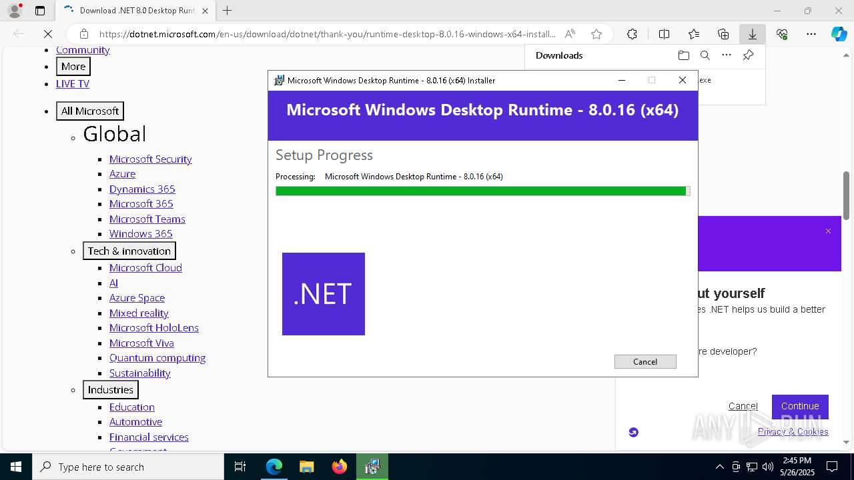Open the Financial services link

click(149, 437)
